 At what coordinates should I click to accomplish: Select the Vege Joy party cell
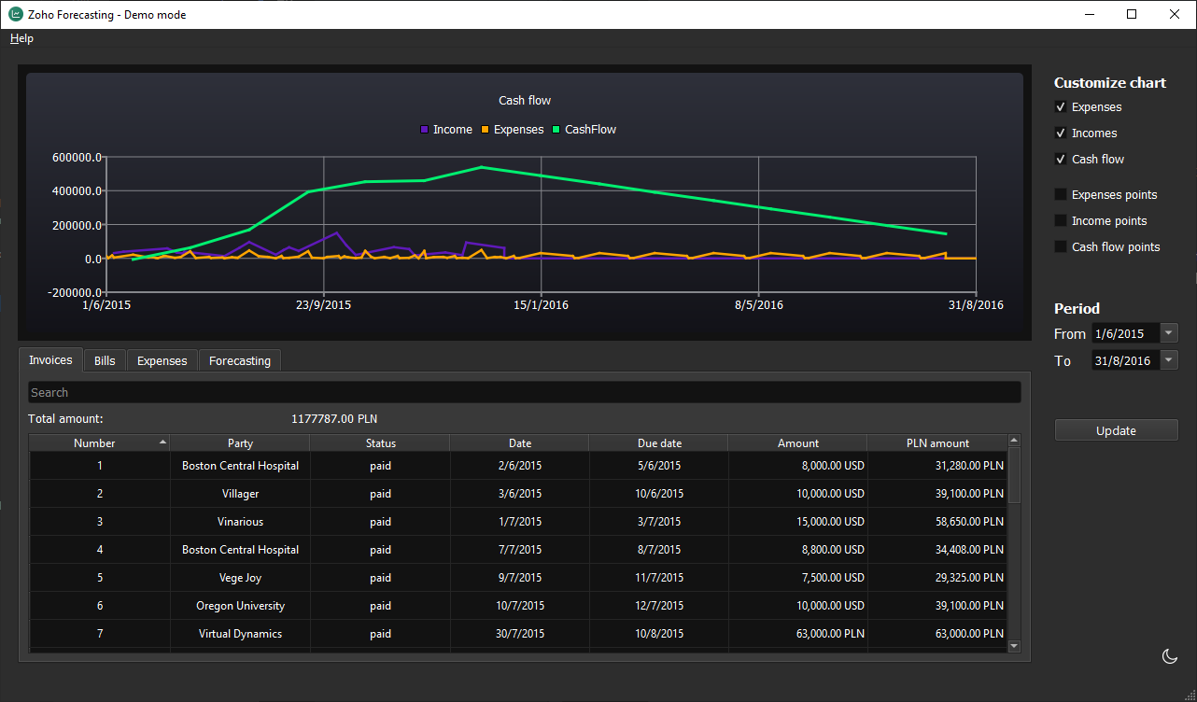pos(240,578)
